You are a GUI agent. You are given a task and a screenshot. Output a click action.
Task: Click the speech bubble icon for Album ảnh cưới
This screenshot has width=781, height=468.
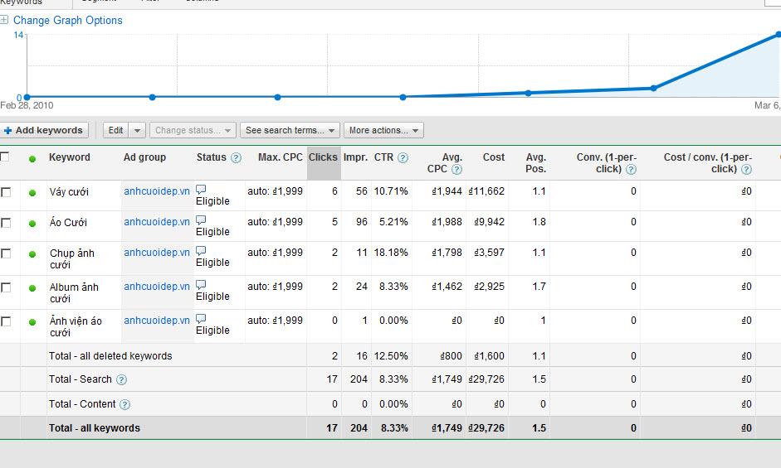[201, 285]
